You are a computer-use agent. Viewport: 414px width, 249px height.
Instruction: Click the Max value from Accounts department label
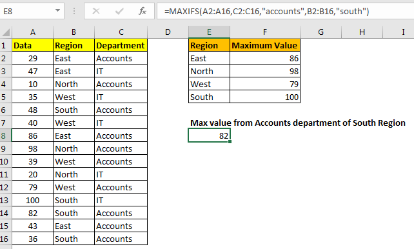tap(298, 123)
